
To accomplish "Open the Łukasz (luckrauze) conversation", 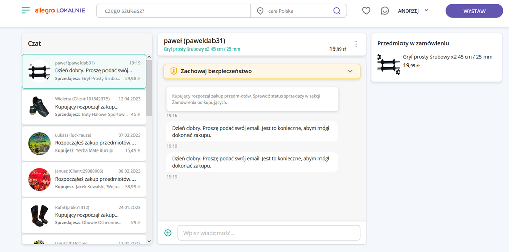I will [x=84, y=143].
